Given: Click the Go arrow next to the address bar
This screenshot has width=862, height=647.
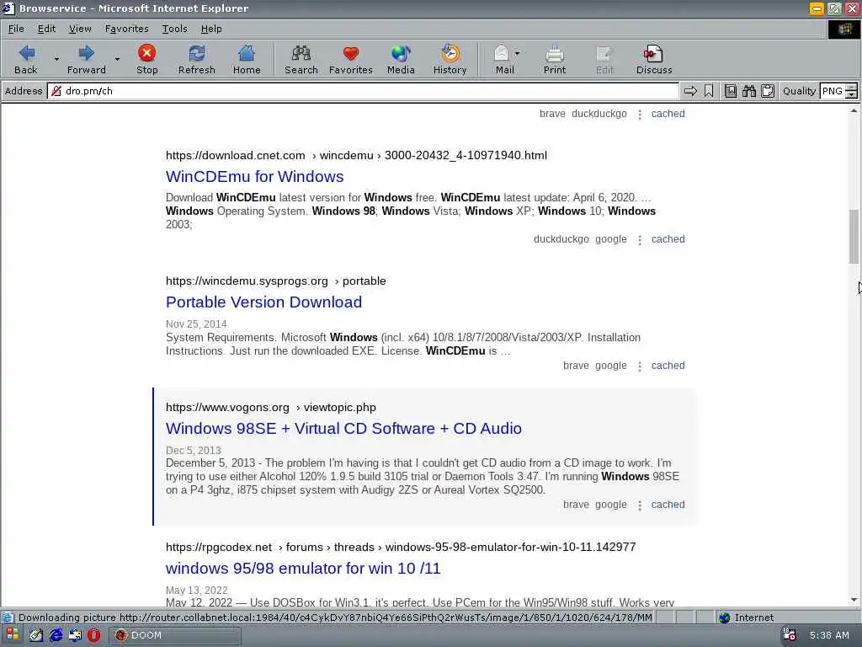Looking at the screenshot, I should (690, 91).
